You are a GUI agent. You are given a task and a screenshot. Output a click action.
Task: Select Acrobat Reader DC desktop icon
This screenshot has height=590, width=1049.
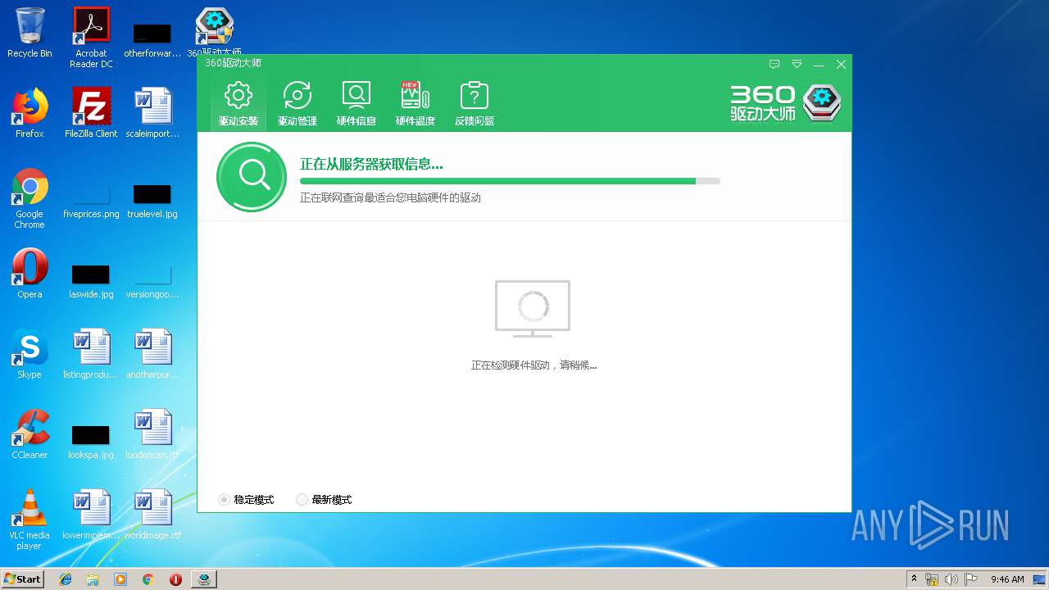pyautogui.click(x=91, y=38)
